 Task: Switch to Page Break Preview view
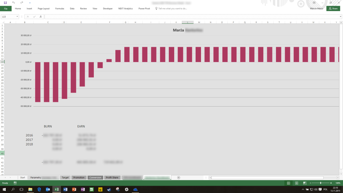tap(304, 183)
